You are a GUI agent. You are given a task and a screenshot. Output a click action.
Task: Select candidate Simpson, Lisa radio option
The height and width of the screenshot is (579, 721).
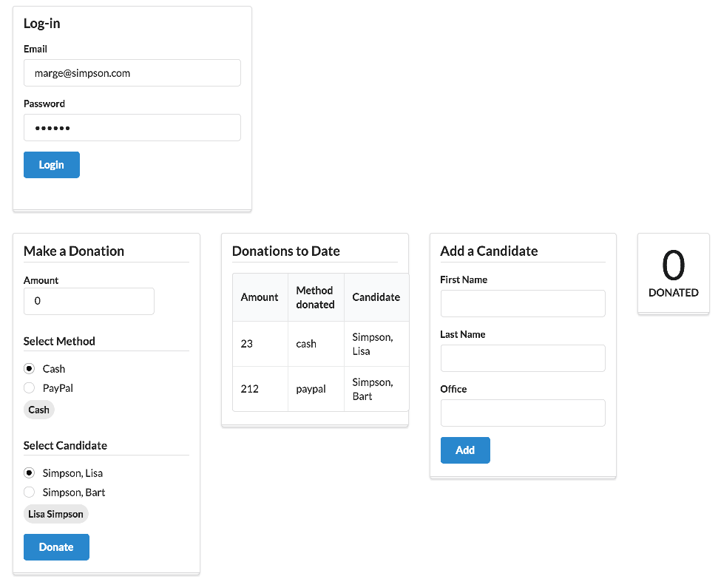30,473
